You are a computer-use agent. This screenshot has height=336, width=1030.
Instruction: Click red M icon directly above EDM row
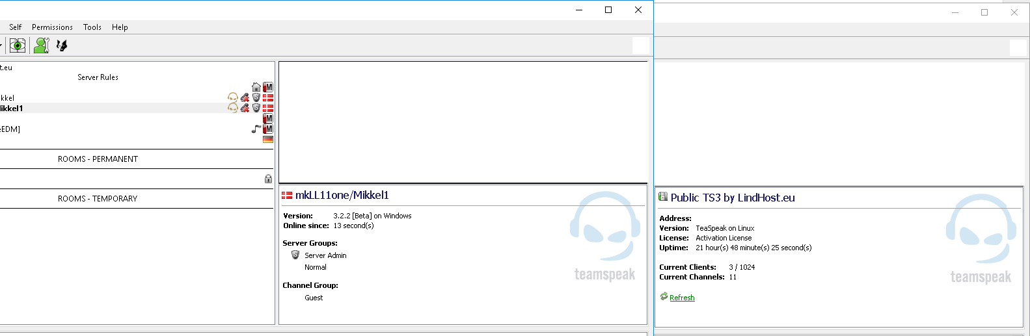point(268,118)
